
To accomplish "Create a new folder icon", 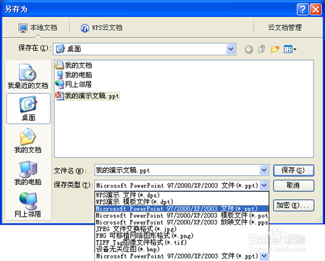I will (275, 49).
